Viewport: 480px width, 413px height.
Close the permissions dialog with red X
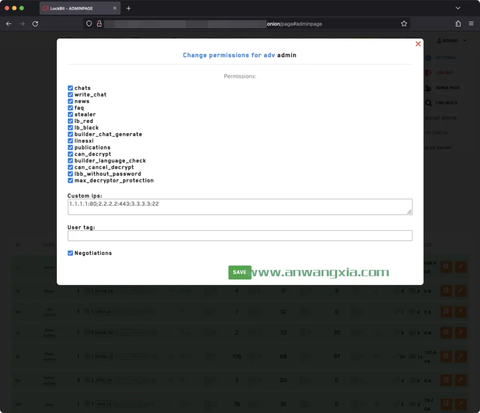[418, 44]
